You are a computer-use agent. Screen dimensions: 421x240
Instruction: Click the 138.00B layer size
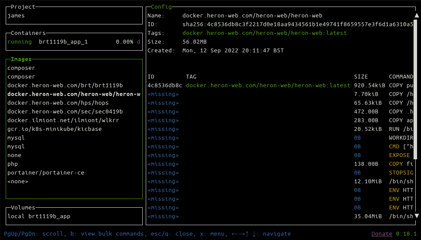366,164
